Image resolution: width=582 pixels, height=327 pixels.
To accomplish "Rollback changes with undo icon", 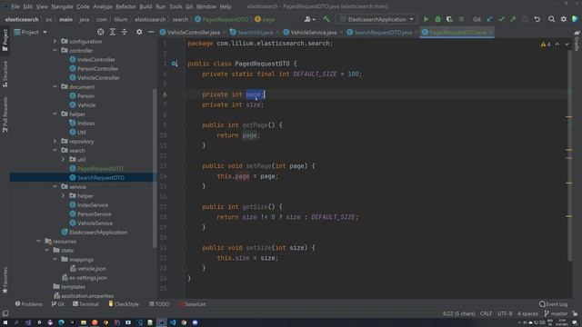I will pyautogui.click(x=537, y=19).
